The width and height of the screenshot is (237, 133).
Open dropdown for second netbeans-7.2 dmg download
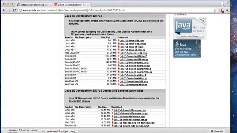(77, 131)
